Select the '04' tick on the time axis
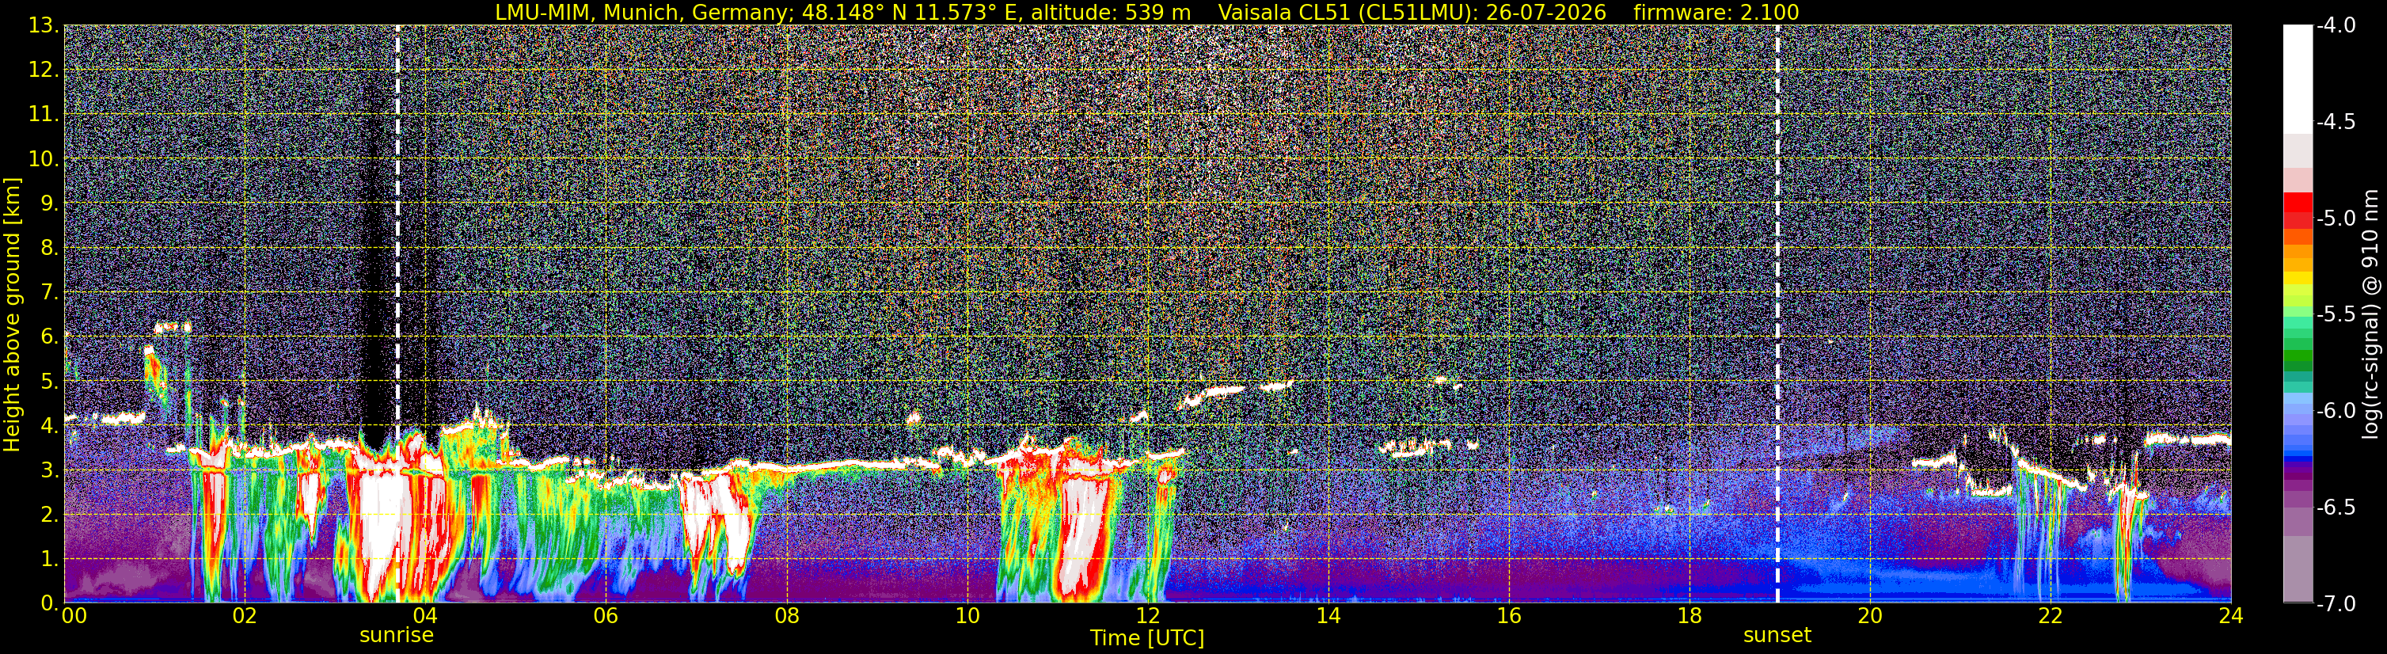2387x654 pixels. [424, 616]
